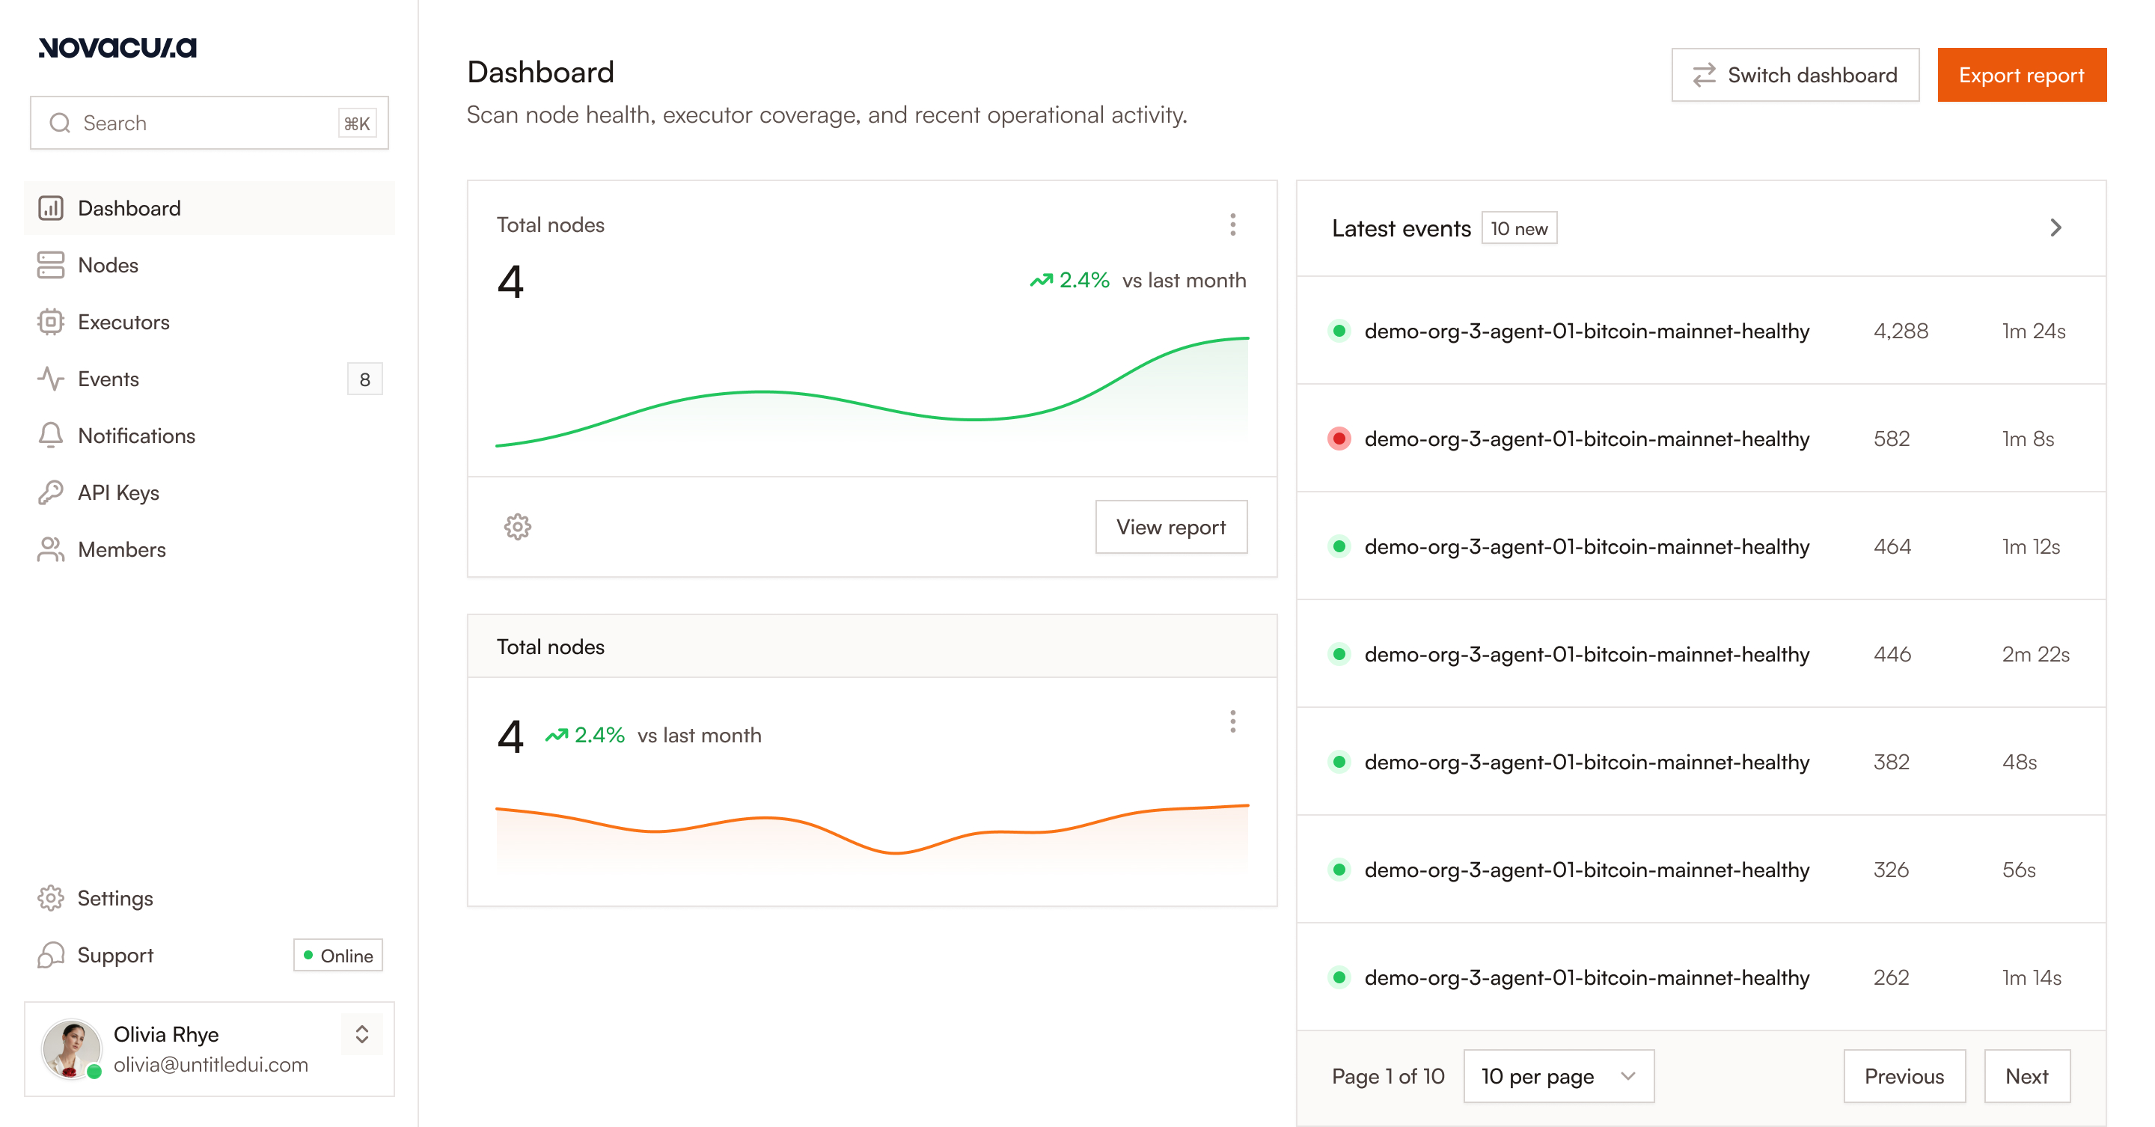Screen dimensions: 2155x1127
Task: Click the Events activity pulse icon
Action: click(50, 379)
